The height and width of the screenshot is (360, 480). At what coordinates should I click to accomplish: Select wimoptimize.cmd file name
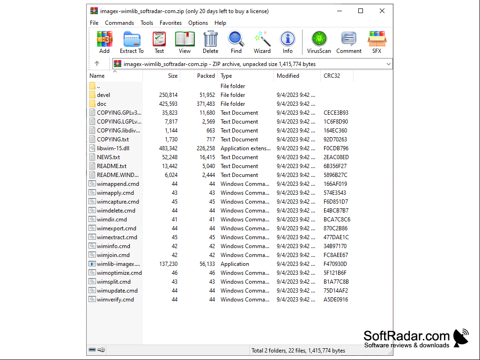tap(119, 272)
